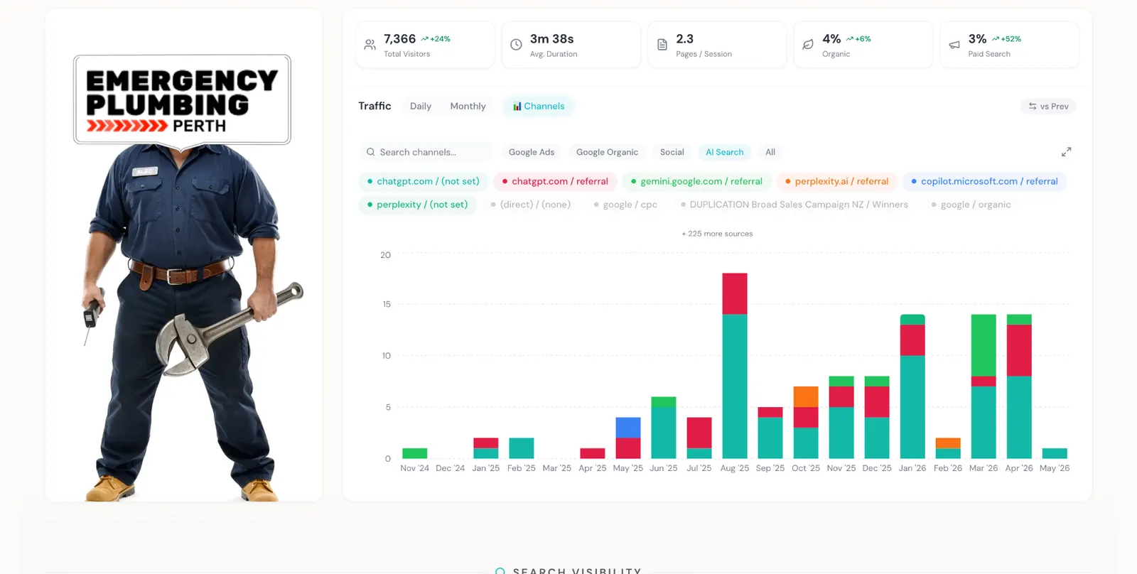Enable google / cpc series
The height and width of the screenshot is (574, 1137).
[625, 205]
